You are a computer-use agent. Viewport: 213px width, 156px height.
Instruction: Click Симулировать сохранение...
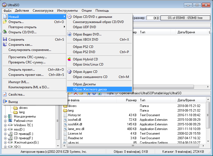(34, 50)
